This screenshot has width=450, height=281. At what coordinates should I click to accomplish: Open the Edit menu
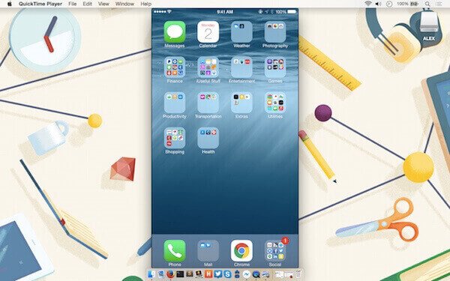tap(87, 4)
